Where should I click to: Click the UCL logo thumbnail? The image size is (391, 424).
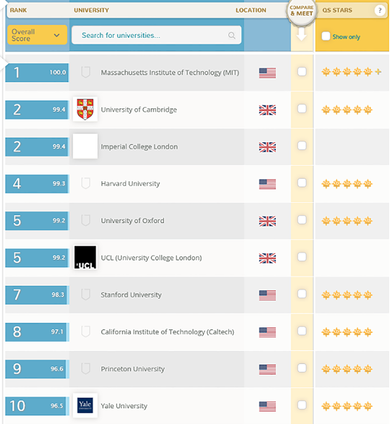pyautogui.click(x=85, y=257)
